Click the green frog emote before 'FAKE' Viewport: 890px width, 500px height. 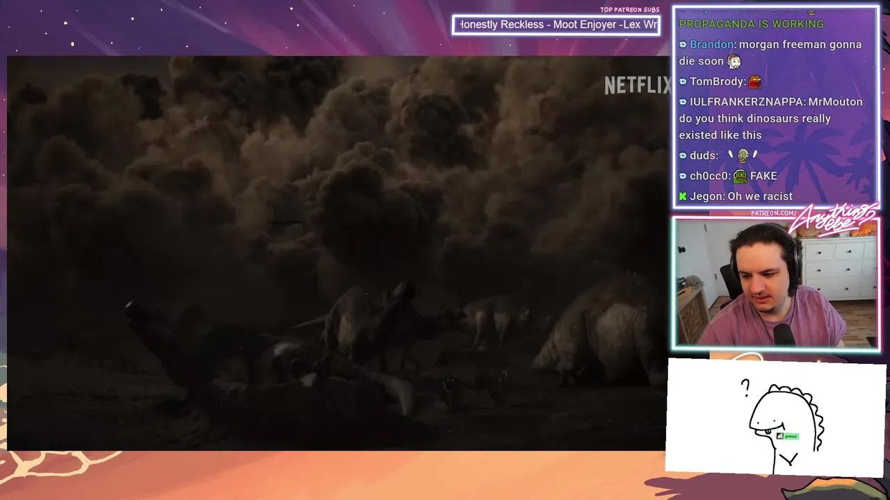pyautogui.click(x=740, y=176)
